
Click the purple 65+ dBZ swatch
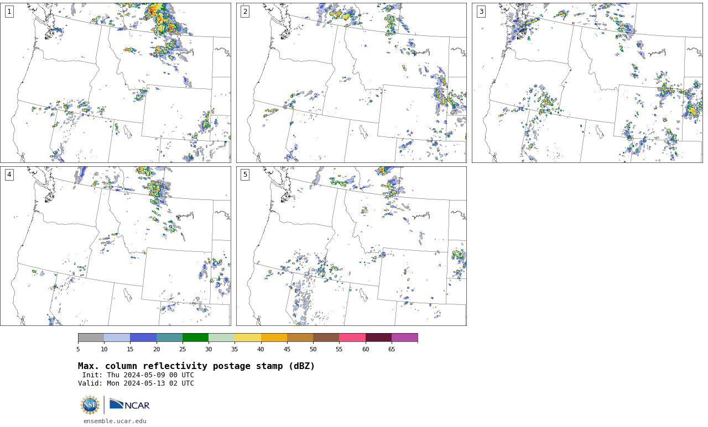click(x=404, y=338)
